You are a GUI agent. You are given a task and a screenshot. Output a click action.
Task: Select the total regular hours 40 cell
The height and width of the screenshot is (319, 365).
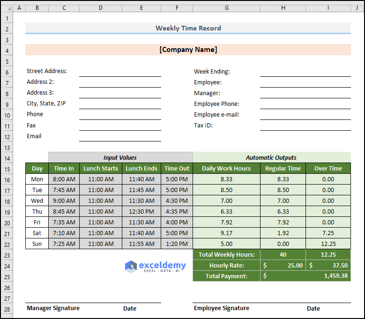click(283, 254)
